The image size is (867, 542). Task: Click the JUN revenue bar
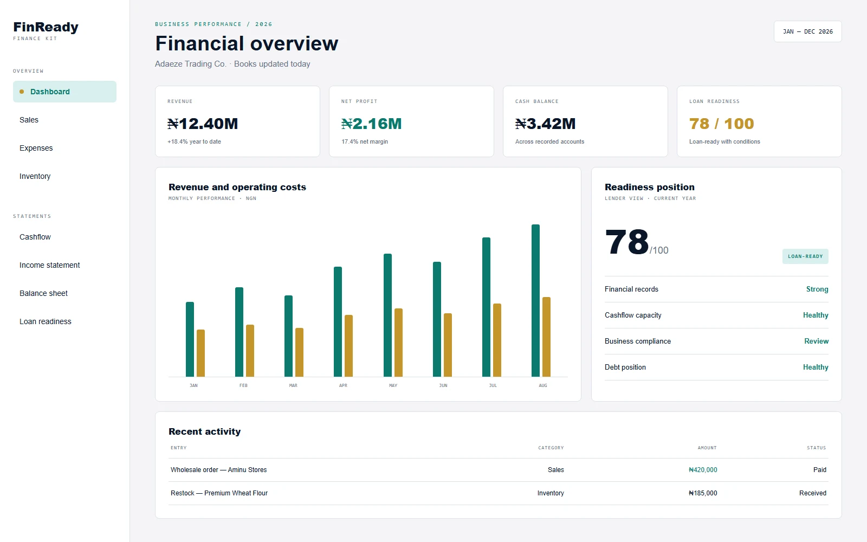[x=437, y=319]
